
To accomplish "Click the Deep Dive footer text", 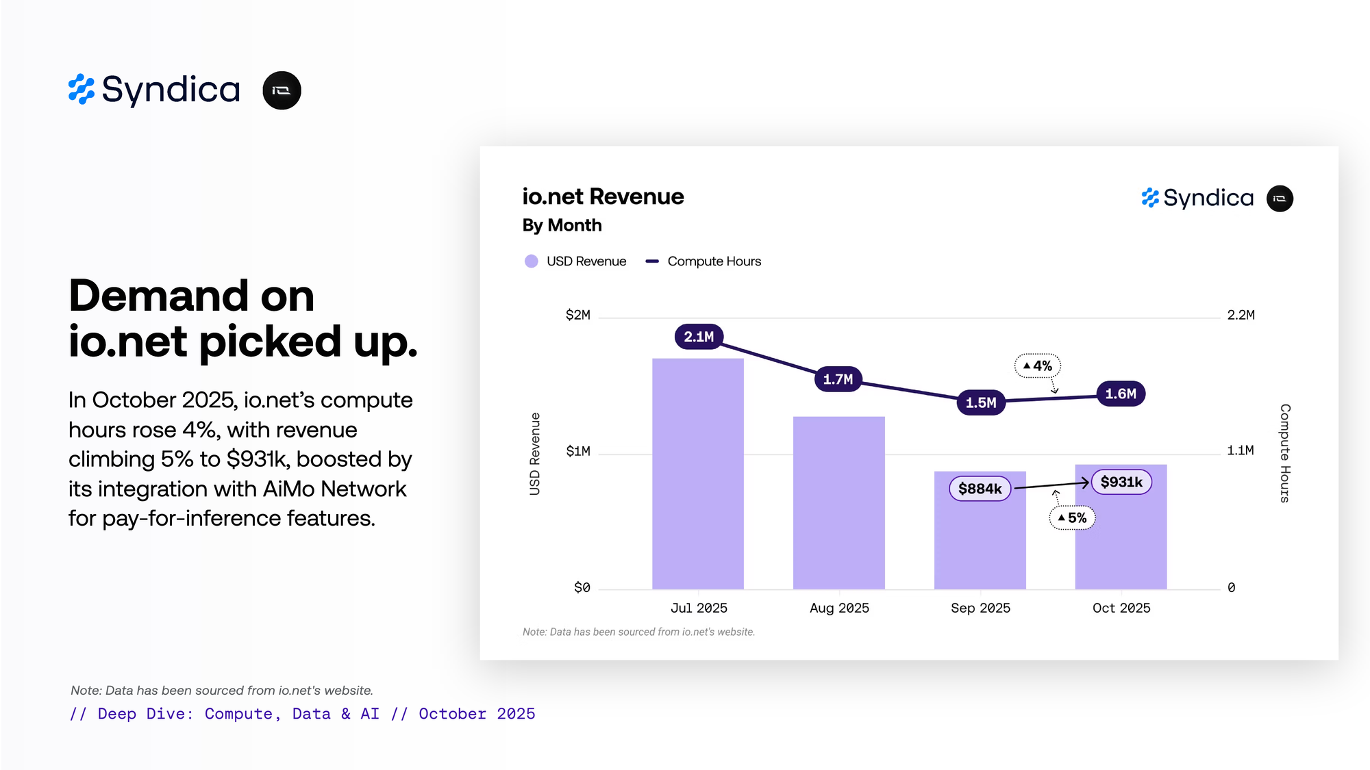I will pyautogui.click(x=302, y=714).
